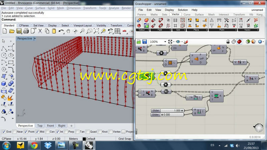The width and height of the screenshot is (267, 150).
Task: Expand the Colour component panel
Action: point(148,30)
